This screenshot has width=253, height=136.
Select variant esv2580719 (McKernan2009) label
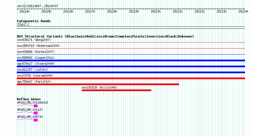[x=38, y=46]
